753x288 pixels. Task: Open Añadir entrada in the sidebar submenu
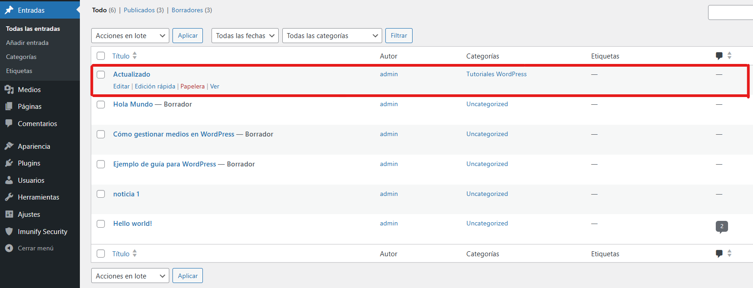click(27, 43)
